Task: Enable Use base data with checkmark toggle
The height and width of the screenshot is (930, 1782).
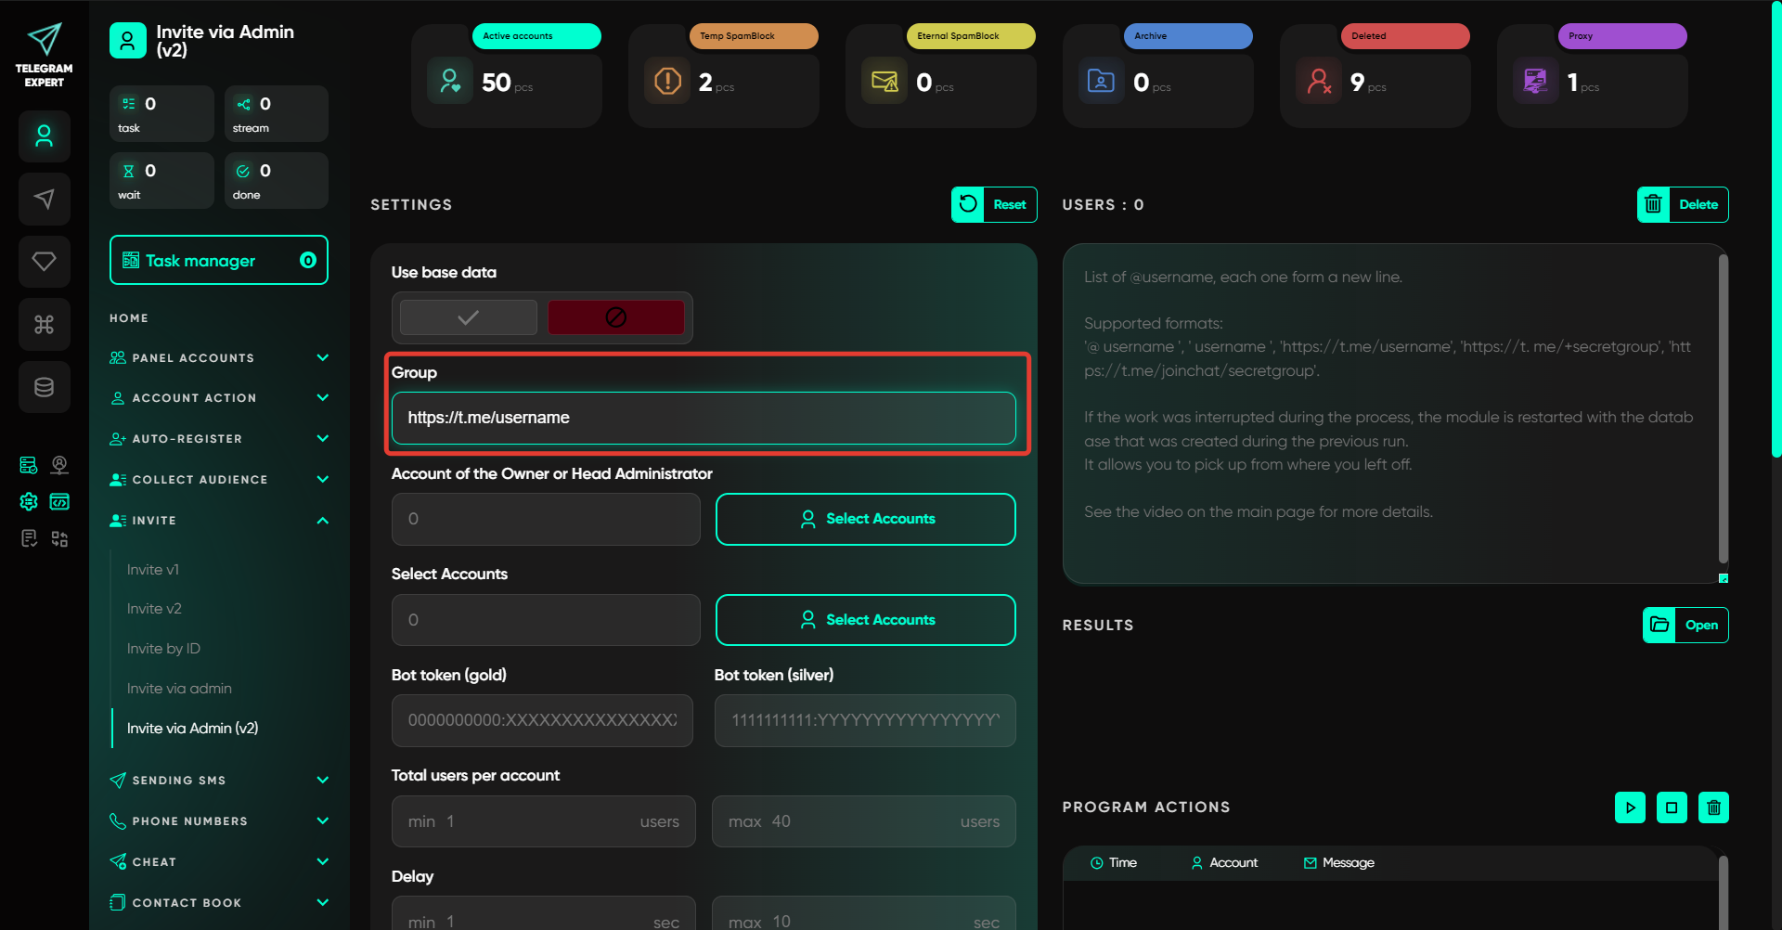Action: pos(468,317)
